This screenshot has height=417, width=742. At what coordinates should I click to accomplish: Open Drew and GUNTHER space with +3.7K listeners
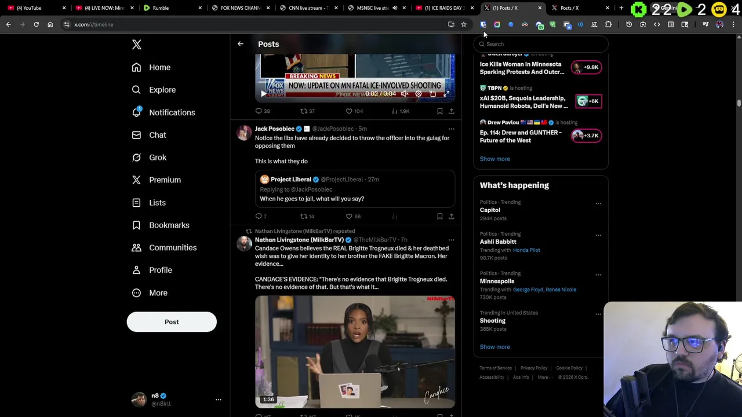[x=587, y=136]
